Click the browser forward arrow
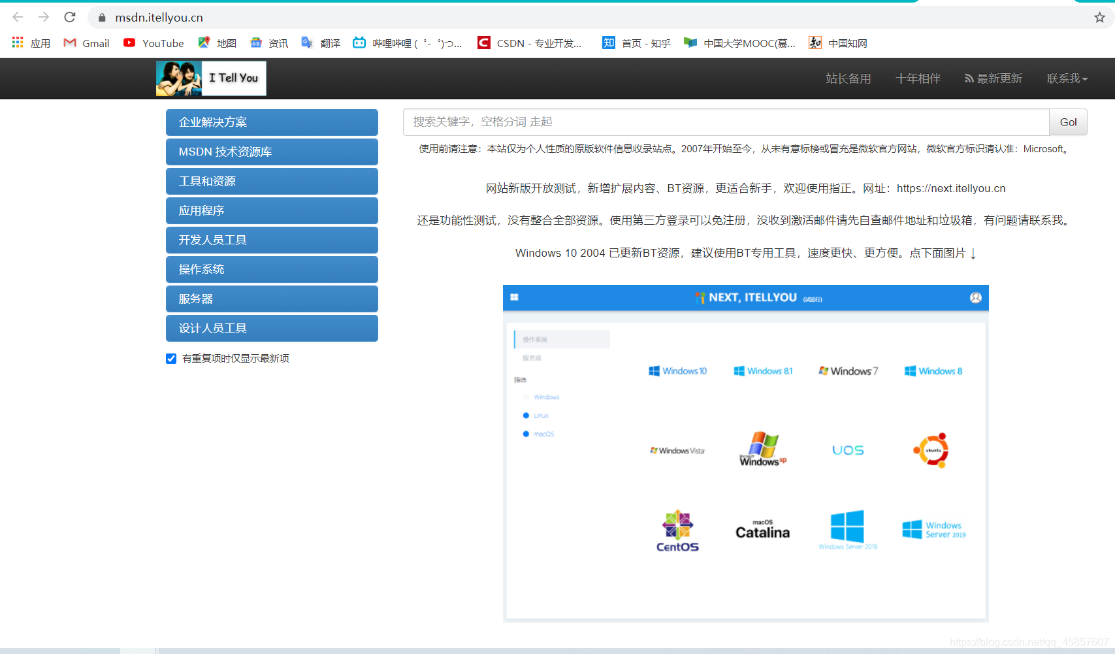 click(44, 17)
